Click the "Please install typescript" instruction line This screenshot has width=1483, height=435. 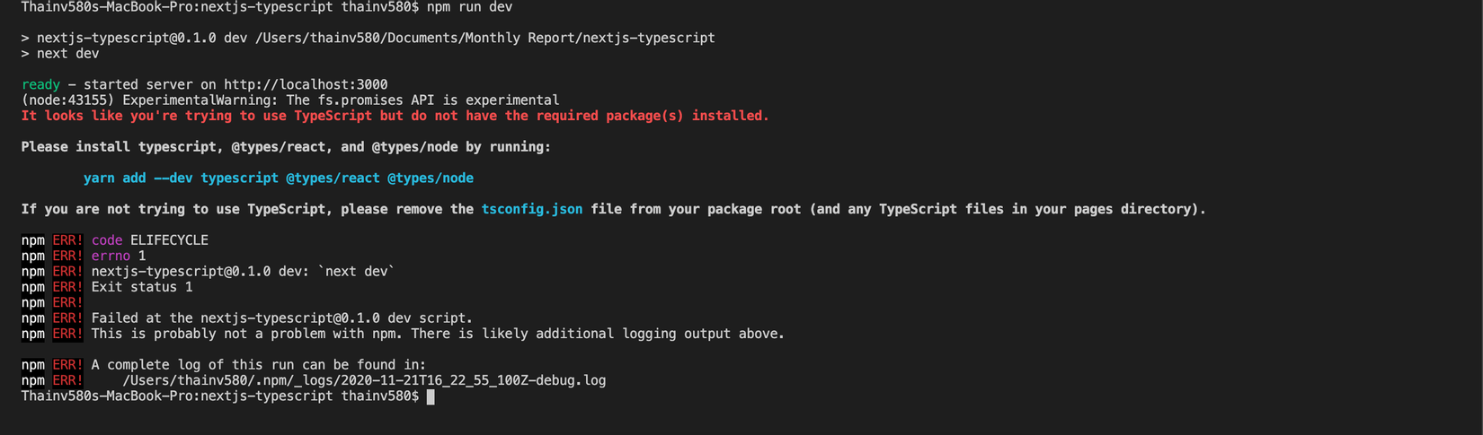pyautogui.click(x=286, y=146)
